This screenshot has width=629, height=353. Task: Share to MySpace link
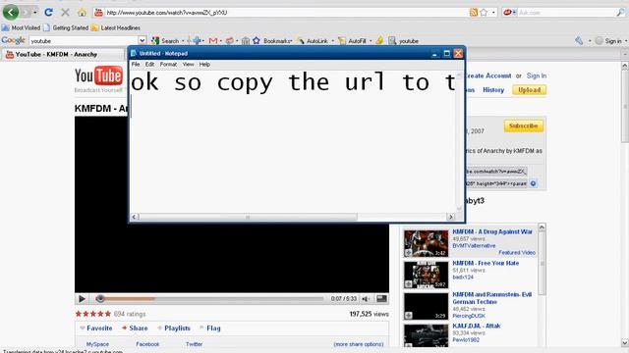coord(97,344)
